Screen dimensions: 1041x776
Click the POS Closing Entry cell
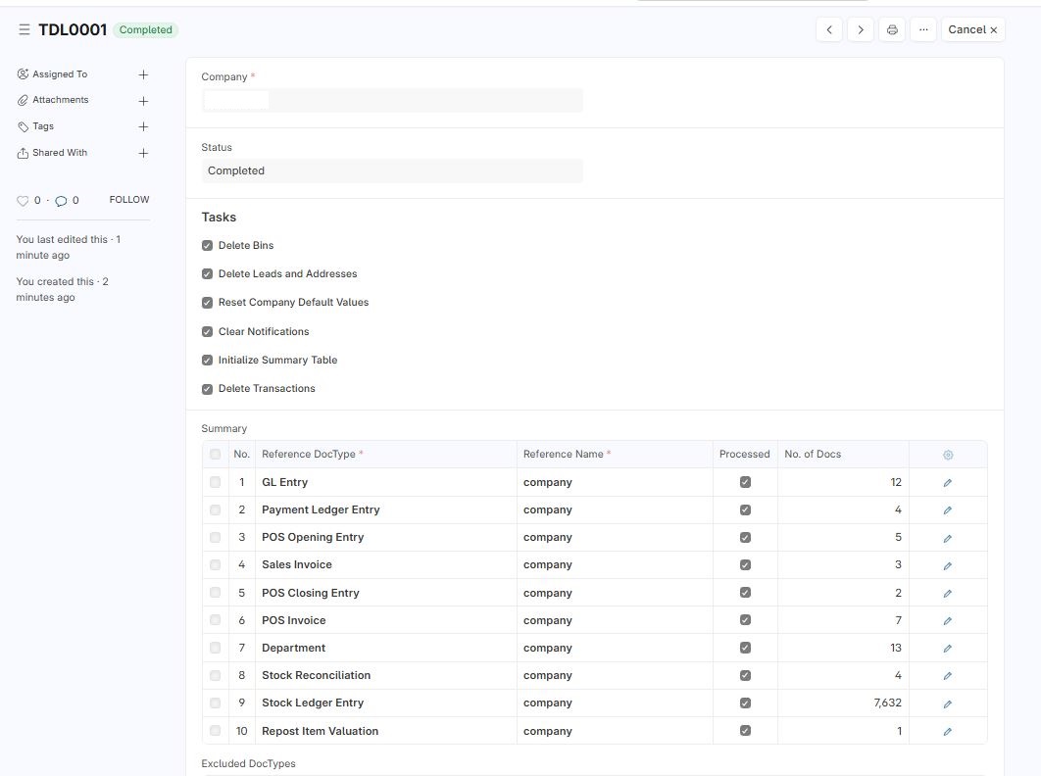click(385, 593)
